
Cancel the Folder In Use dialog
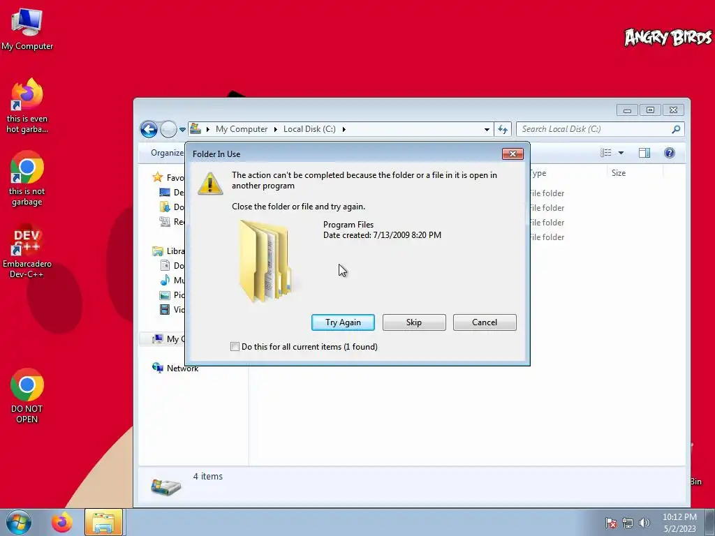pos(485,322)
